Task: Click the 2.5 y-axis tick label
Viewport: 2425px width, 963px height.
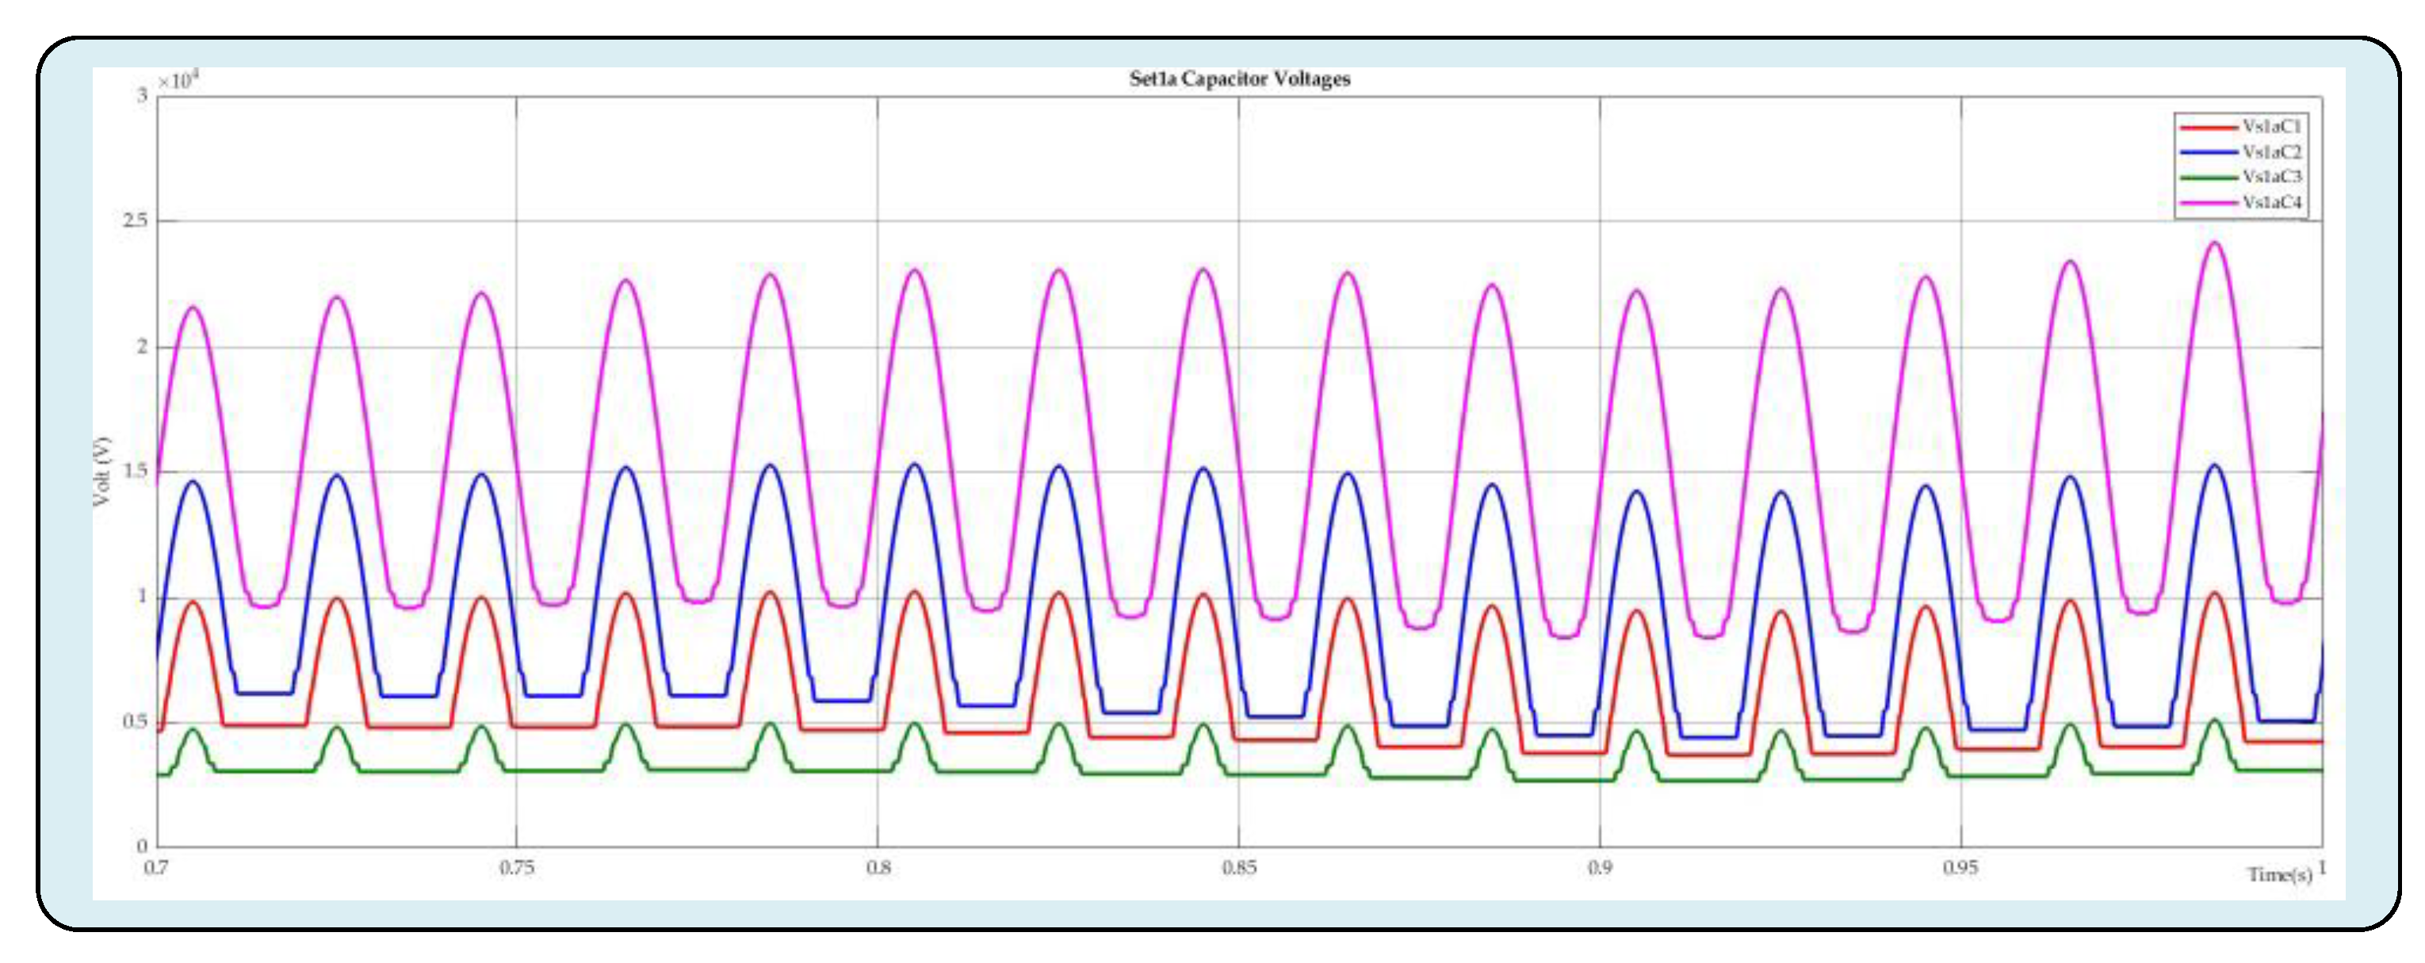Action: point(136,220)
